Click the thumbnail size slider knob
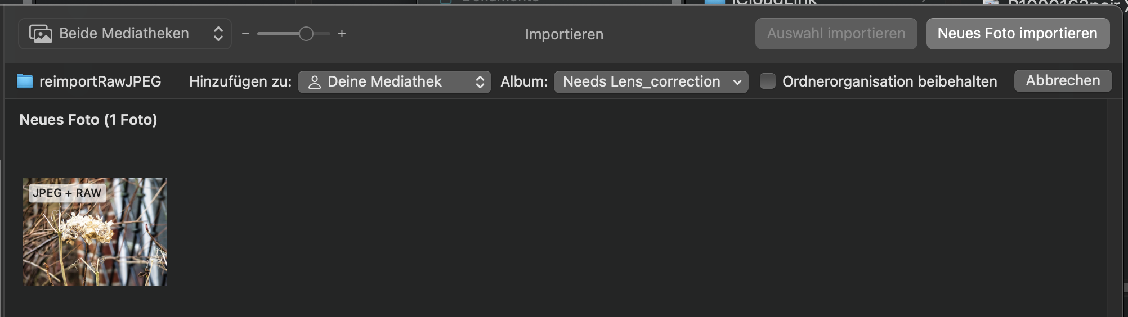The height and width of the screenshot is (317, 1128). point(306,34)
